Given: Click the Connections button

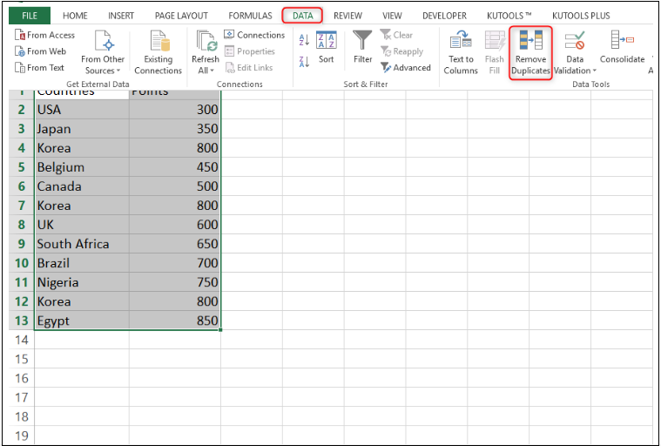Looking at the screenshot, I should (254, 35).
